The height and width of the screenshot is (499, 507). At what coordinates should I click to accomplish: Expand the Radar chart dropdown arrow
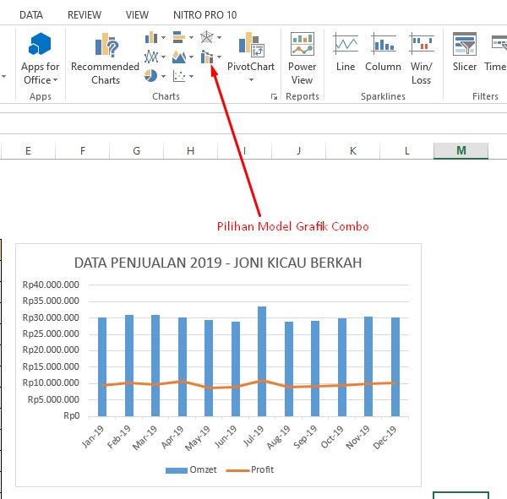pos(219,38)
